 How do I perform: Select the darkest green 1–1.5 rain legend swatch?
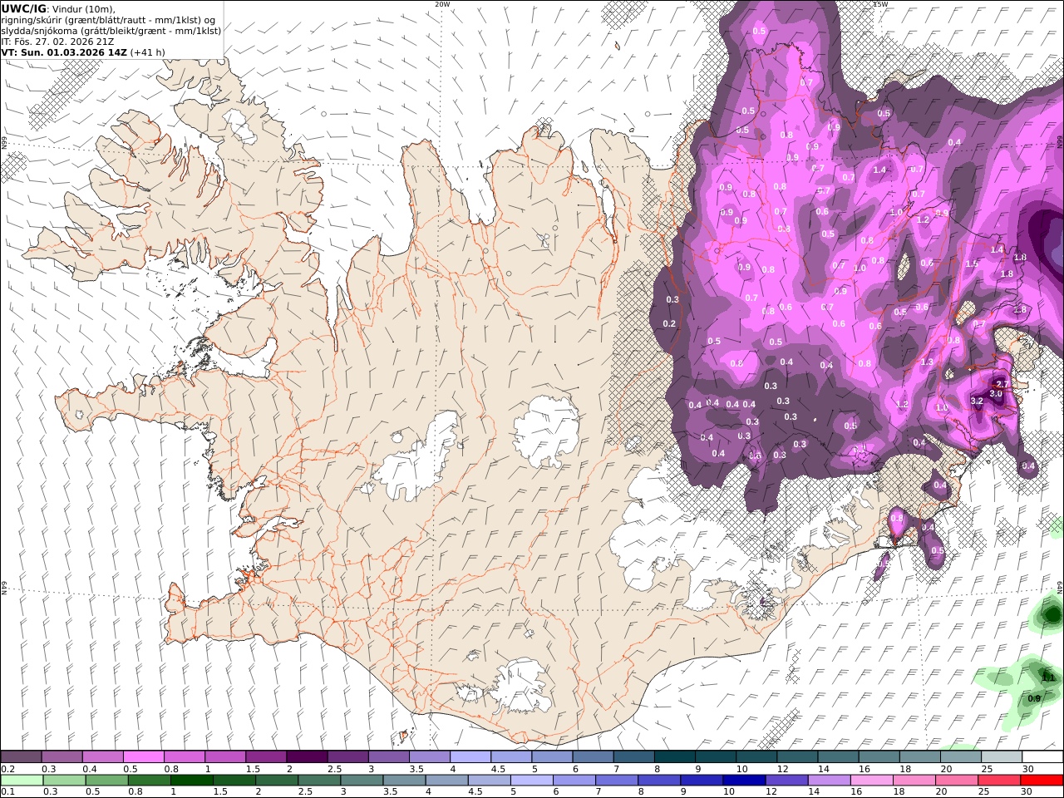click(x=192, y=780)
